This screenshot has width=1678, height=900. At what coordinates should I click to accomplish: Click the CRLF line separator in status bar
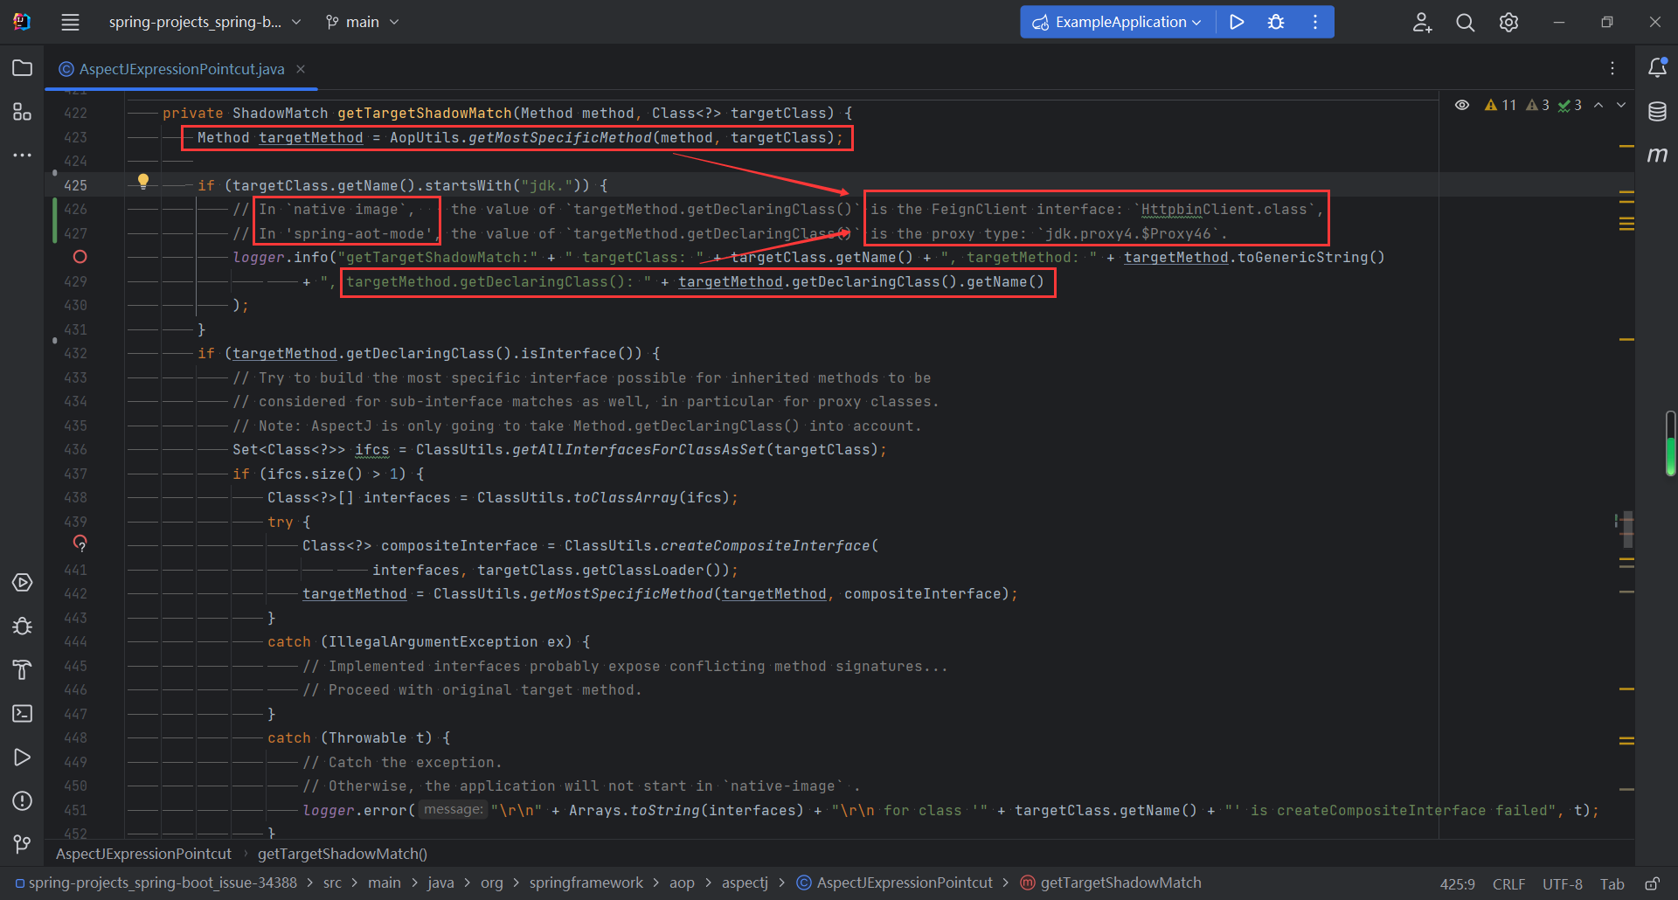point(1508,883)
